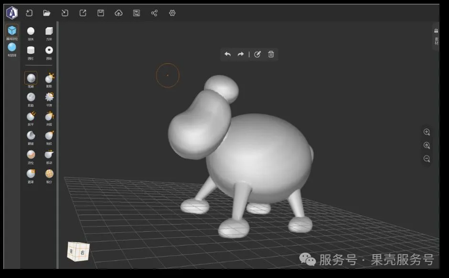Upload model to cloud
449x278 pixels.
[x=118, y=13]
